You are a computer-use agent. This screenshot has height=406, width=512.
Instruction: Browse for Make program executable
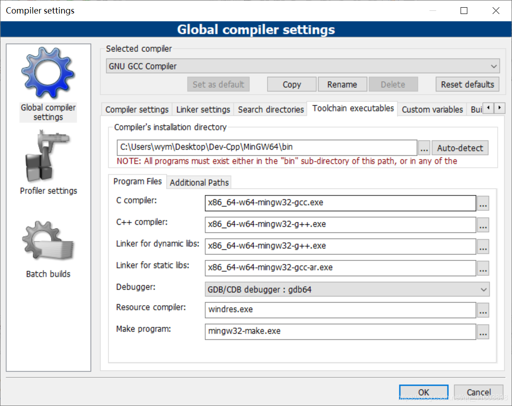tap(483, 332)
